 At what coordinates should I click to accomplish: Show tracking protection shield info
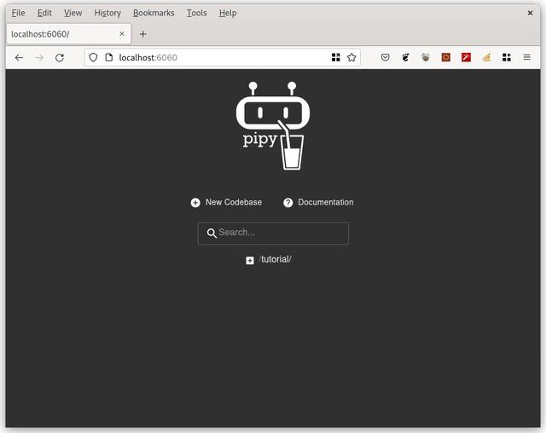93,57
